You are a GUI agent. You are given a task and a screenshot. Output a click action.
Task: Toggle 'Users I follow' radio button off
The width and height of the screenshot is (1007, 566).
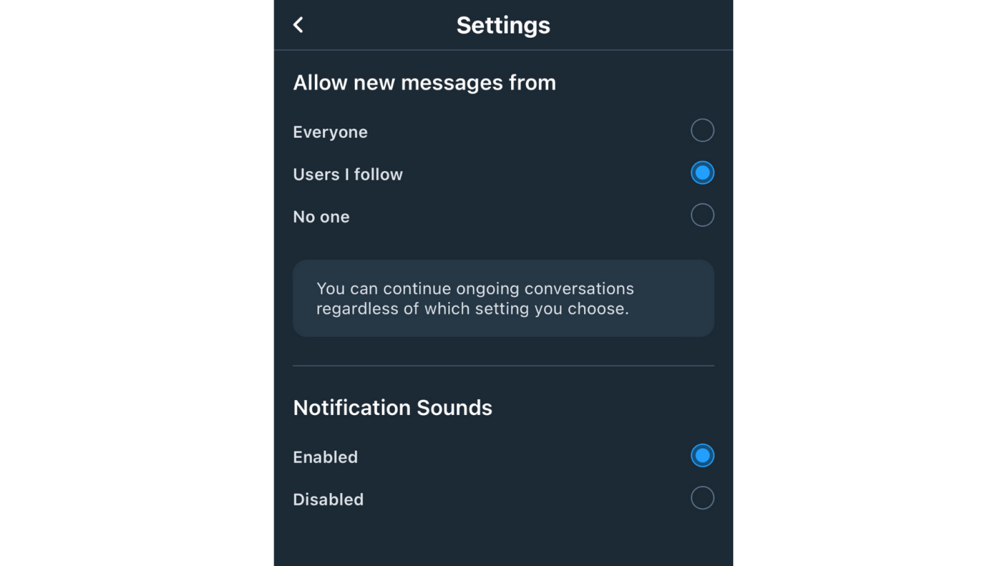pyautogui.click(x=702, y=173)
